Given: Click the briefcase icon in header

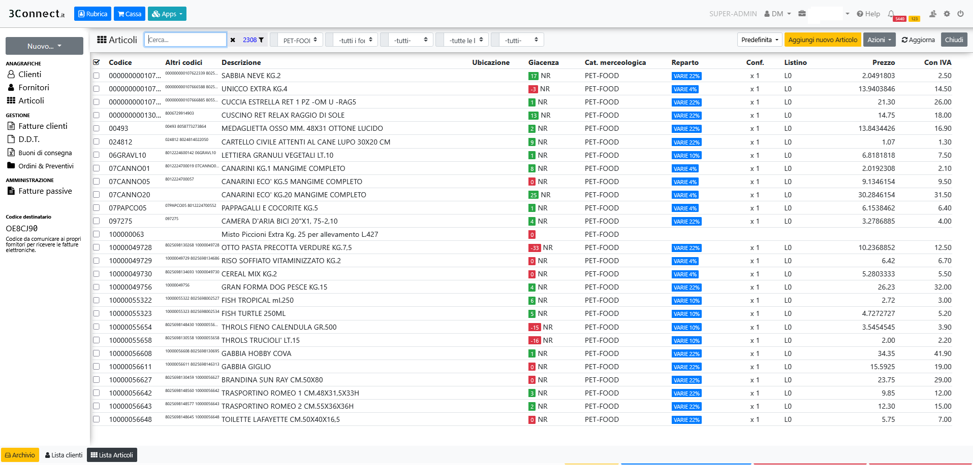Looking at the screenshot, I should (x=802, y=14).
